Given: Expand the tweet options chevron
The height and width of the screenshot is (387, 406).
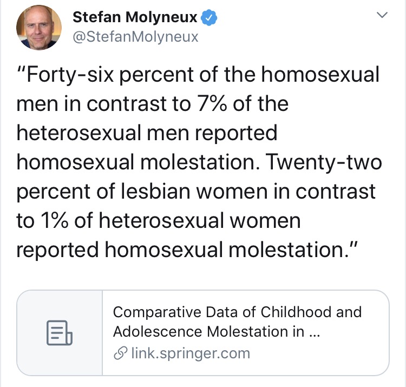Looking at the screenshot, I should (x=382, y=15).
